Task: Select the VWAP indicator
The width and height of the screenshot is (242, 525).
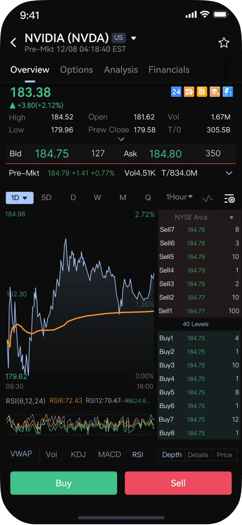Action: coord(21,454)
